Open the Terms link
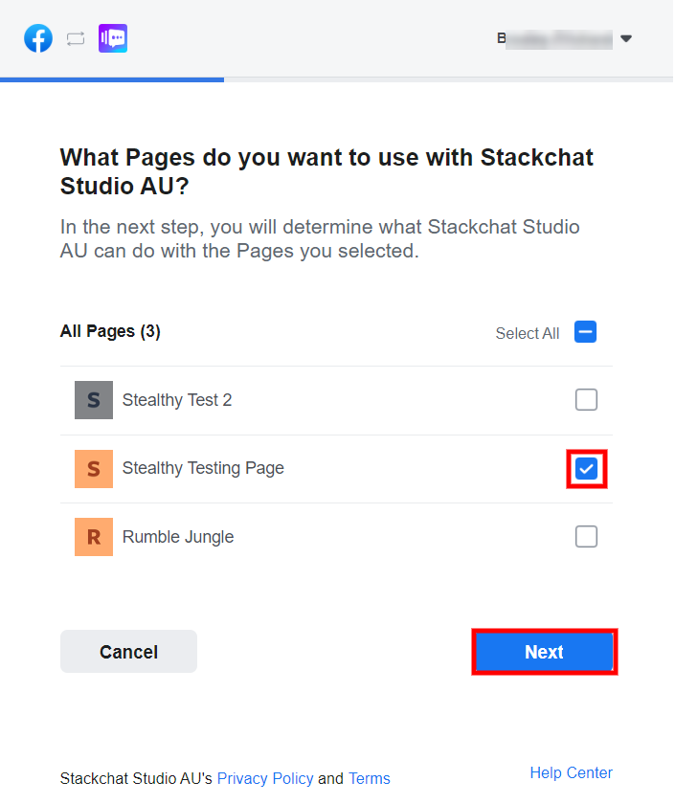 (370, 778)
